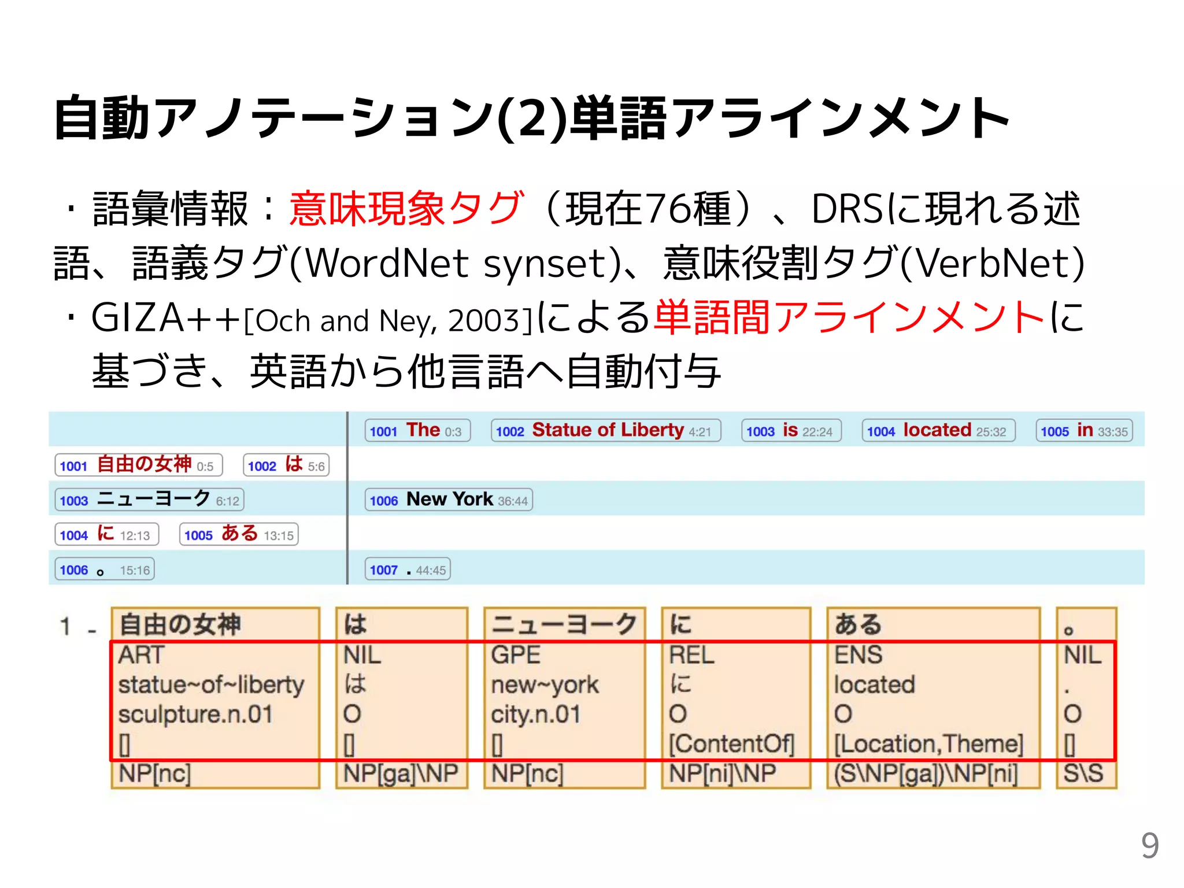Screen dimensions: 1184x888
Task: Click the 'NP[nc]' label under 自由の女神
Action: [x=154, y=774]
